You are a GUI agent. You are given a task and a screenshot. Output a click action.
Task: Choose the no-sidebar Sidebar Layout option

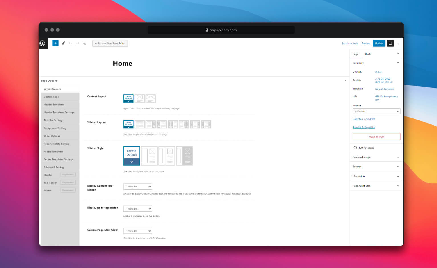[x=139, y=124]
